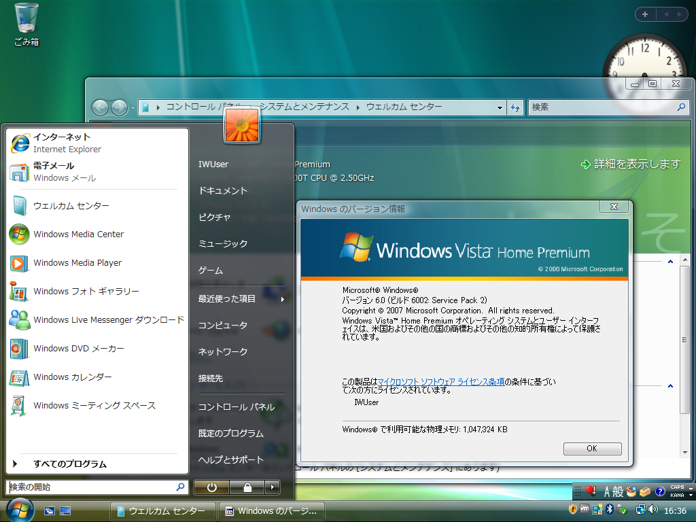The height and width of the screenshot is (522, 696).
Task: Open the ごみ箱 recycle bin on desktop
Action: 27,24
